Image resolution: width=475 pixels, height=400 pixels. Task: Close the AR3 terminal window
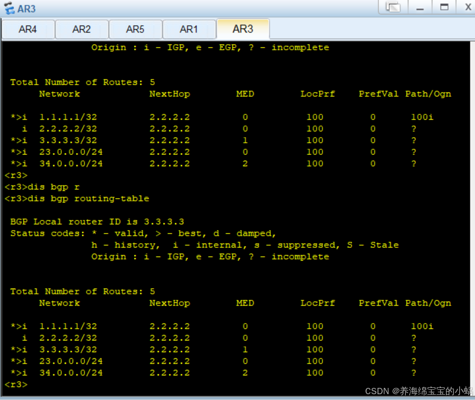pyautogui.click(x=468, y=7)
